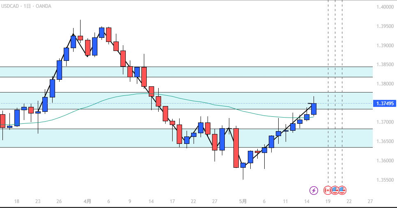This screenshot has width=397, height=208.
Task: Open the rightmost US flag event icon
Action: click(342, 190)
